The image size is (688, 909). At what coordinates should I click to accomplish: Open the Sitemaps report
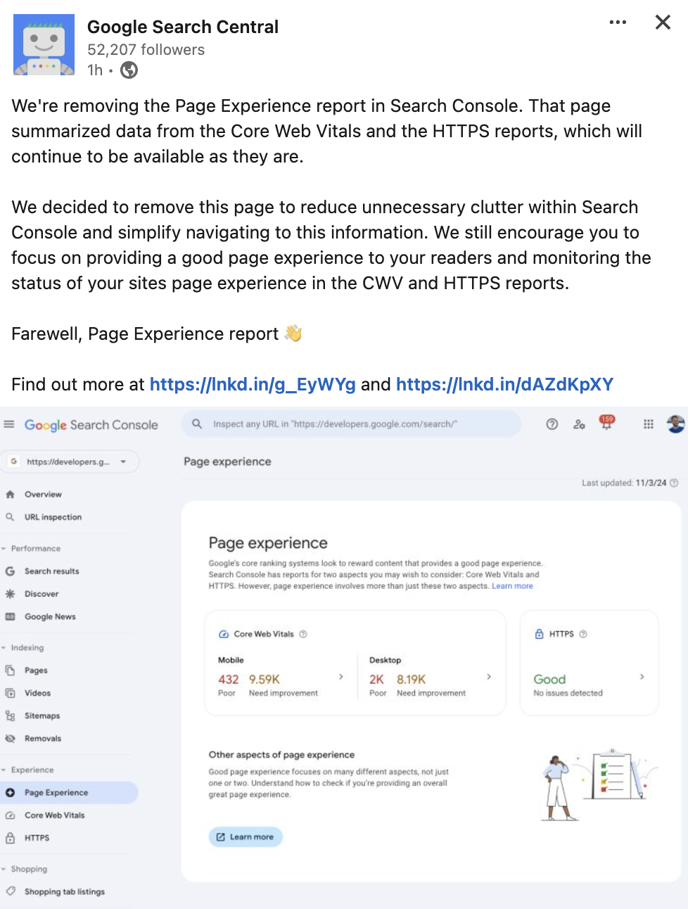point(42,716)
